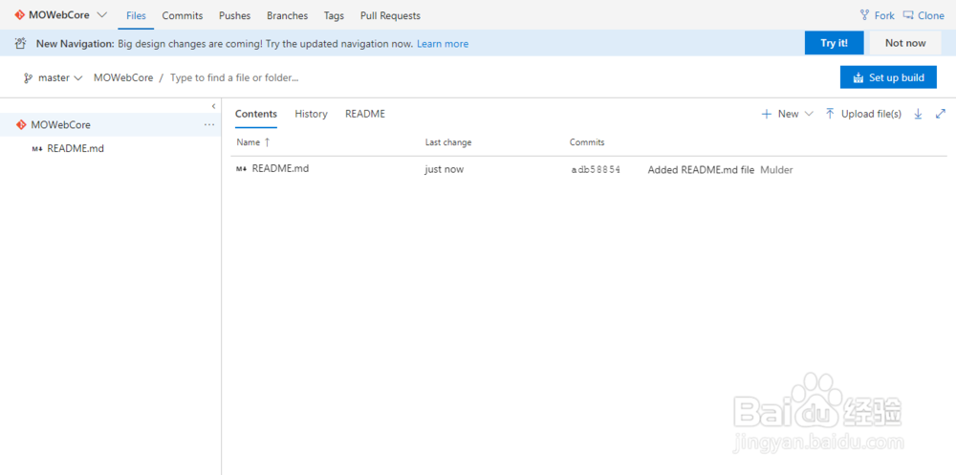Click the Markdown icon beside the tree's README.md
Image resolution: width=956 pixels, height=475 pixels.
[36, 149]
